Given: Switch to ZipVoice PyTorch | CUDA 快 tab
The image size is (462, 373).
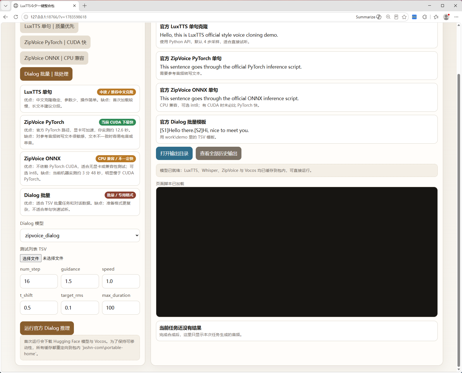Looking at the screenshot, I should pos(55,42).
